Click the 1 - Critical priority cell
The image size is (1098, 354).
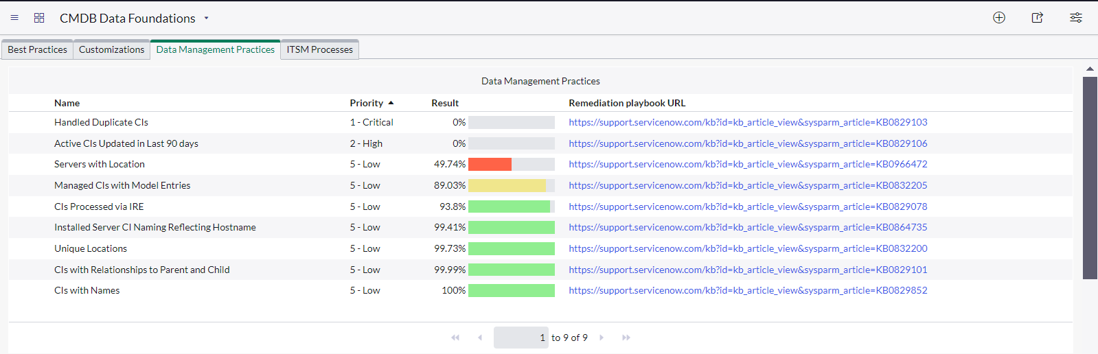[371, 122]
